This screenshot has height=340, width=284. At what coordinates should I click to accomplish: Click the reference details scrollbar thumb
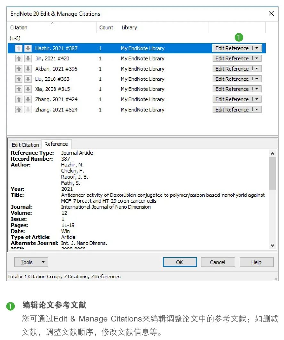(x=272, y=174)
